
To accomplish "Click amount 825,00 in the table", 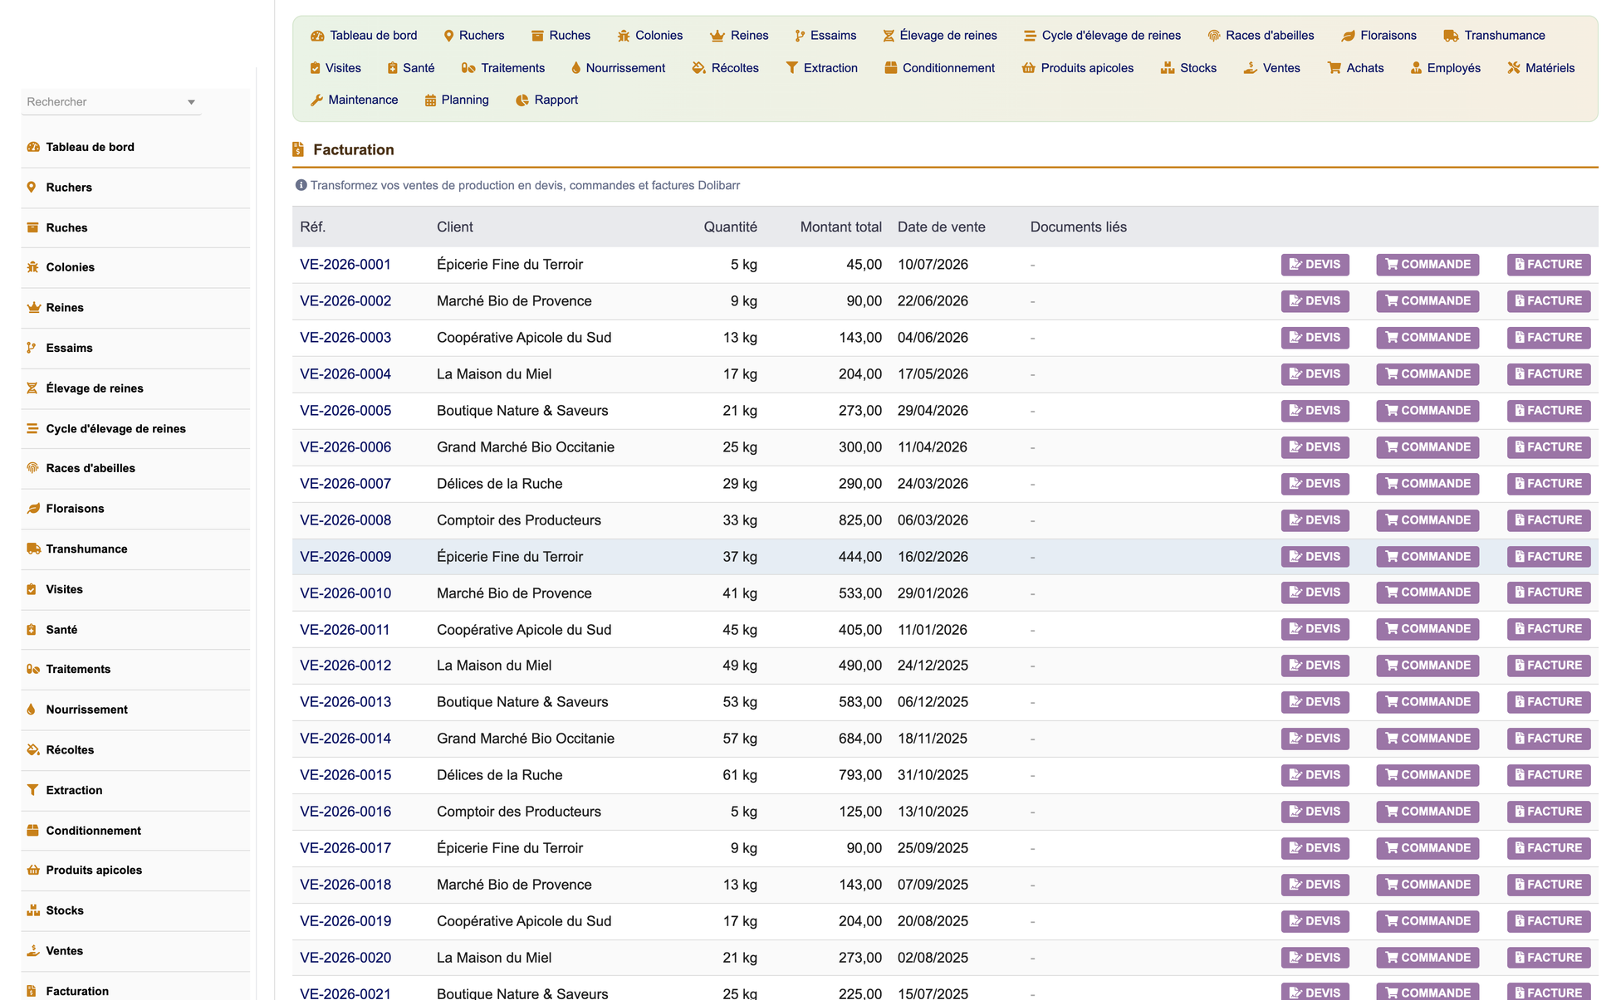I will tap(860, 520).
